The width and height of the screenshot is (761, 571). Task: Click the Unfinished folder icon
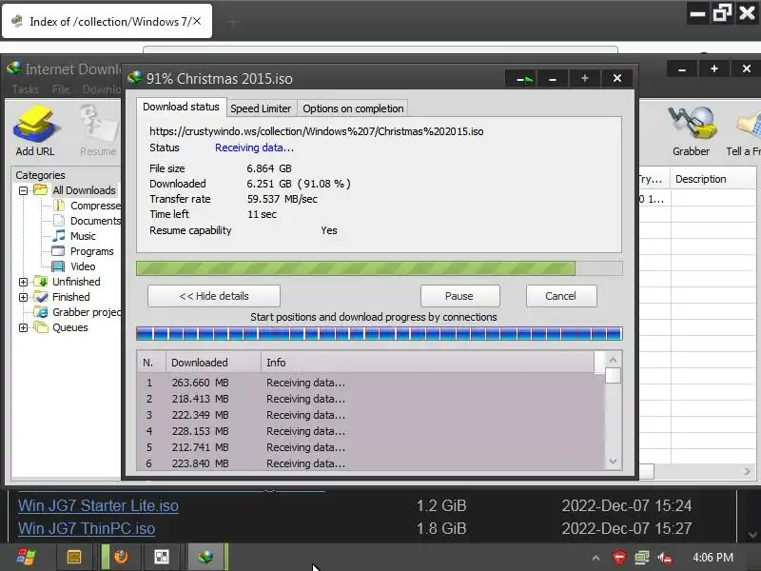click(41, 282)
